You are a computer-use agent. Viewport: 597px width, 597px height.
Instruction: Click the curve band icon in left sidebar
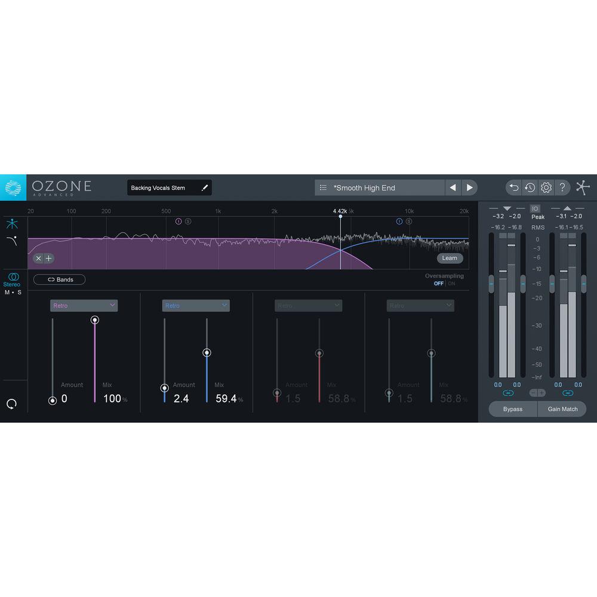coord(13,241)
